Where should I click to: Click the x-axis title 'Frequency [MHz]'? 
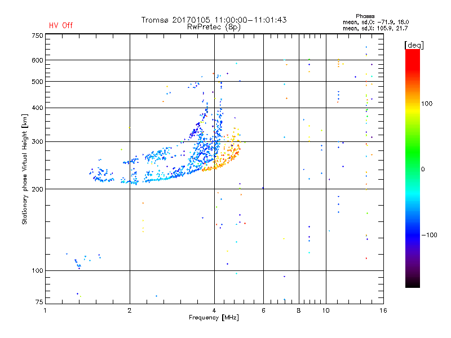click(214, 318)
